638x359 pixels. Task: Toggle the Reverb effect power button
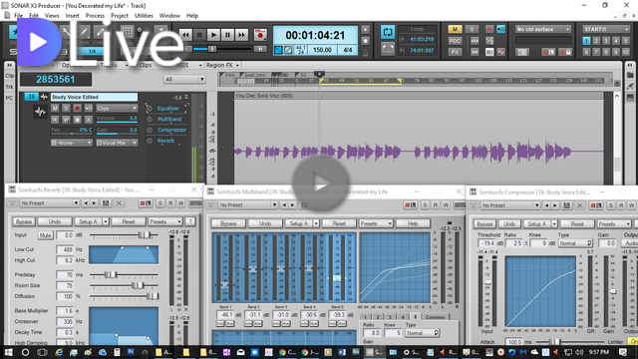coord(150,141)
